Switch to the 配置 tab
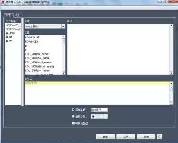The width and height of the screenshot is (178, 143). [x=9, y=15]
